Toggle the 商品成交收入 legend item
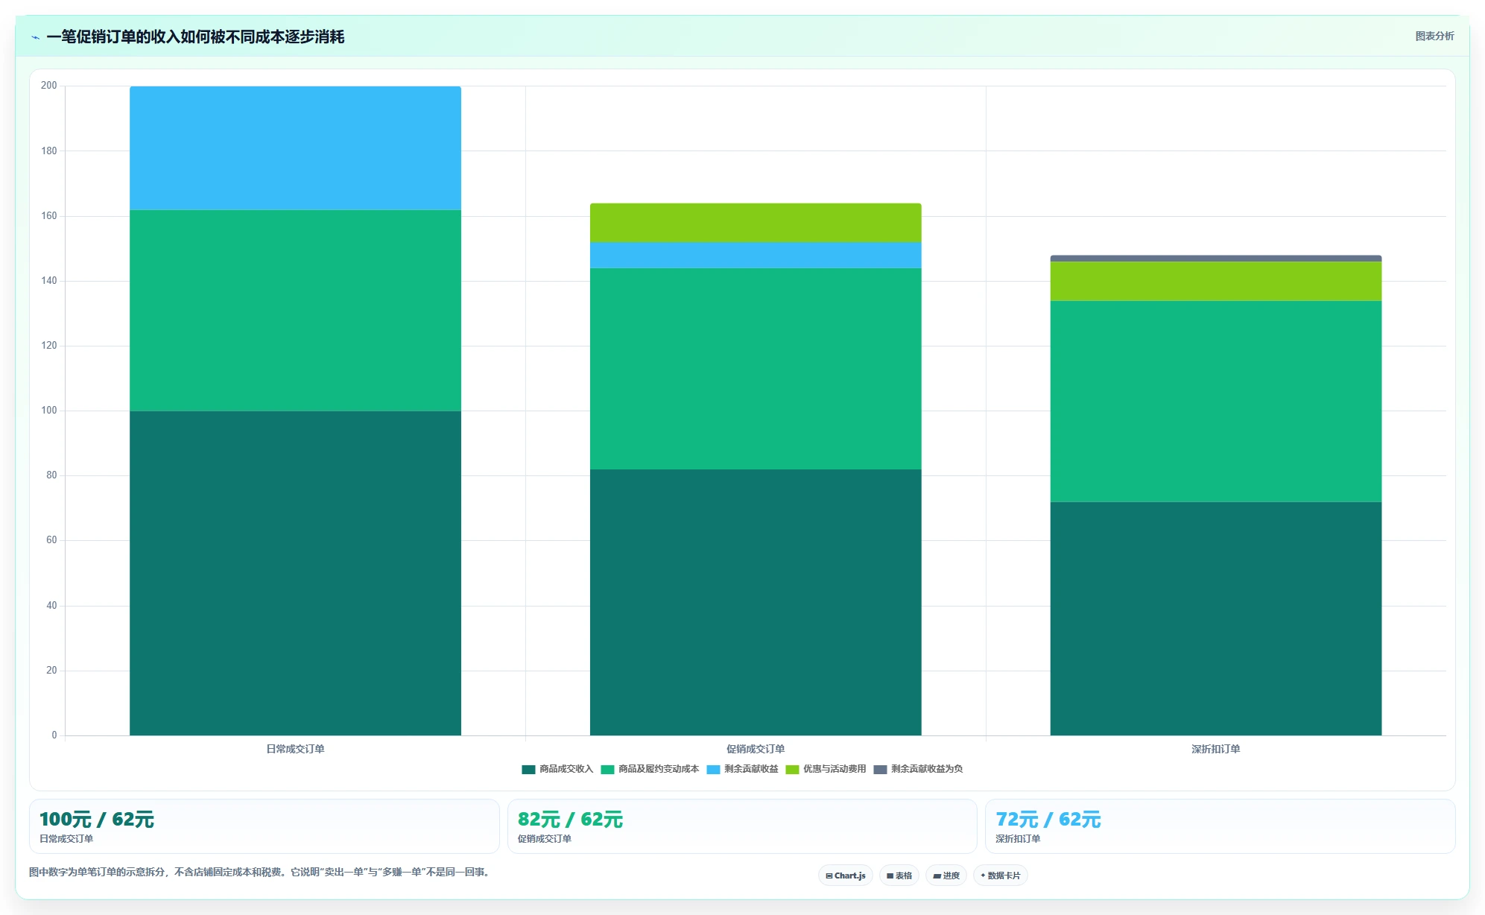This screenshot has width=1485, height=915. tap(557, 769)
